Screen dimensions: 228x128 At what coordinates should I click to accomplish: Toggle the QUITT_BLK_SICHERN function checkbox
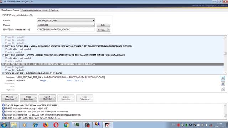point(3,55)
